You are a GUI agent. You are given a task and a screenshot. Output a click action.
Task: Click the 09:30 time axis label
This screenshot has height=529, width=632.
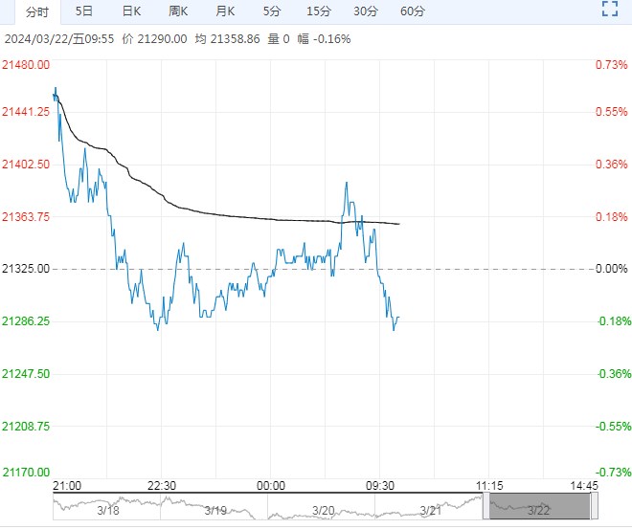coord(380,486)
